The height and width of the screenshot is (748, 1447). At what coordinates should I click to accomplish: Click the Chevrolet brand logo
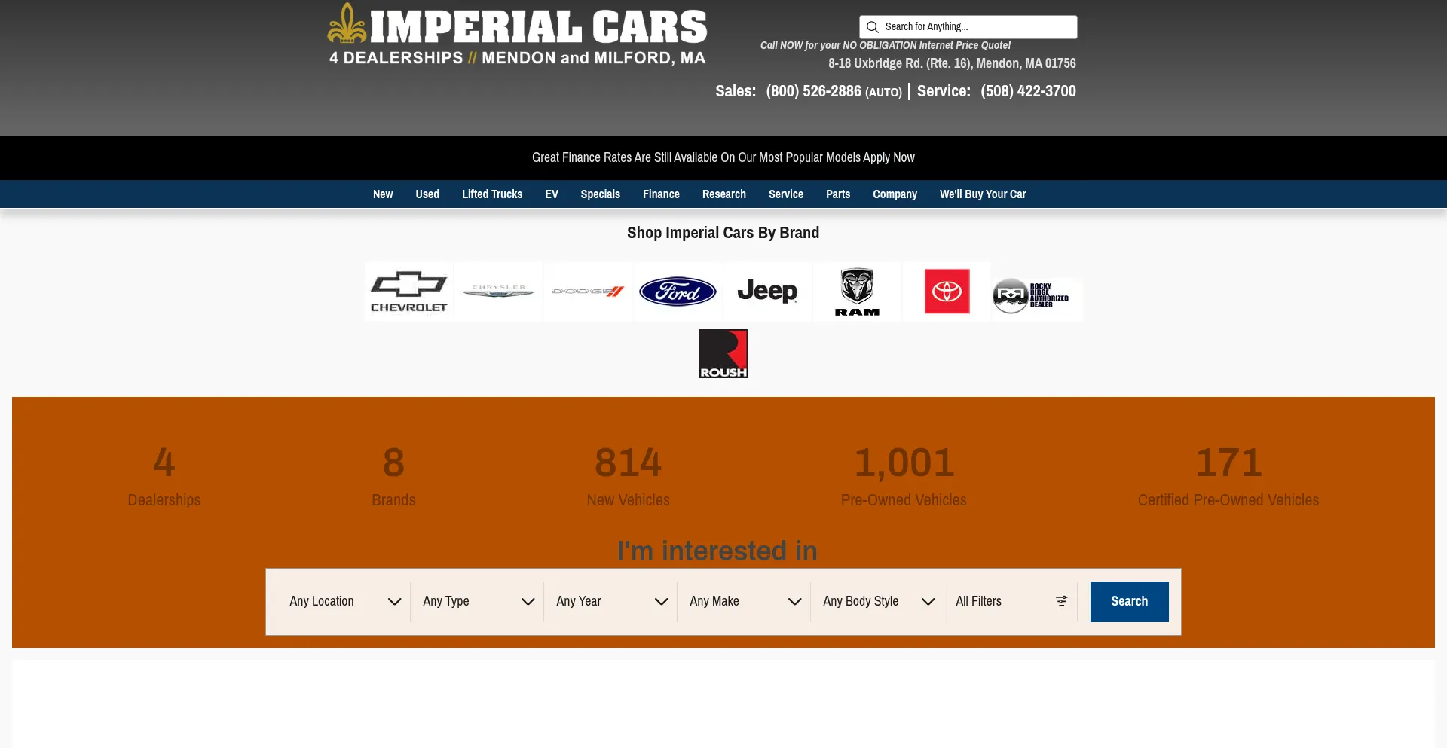point(408,292)
